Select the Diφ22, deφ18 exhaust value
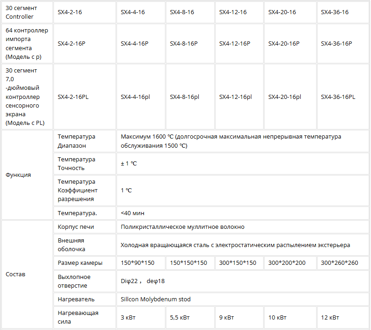The height and width of the screenshot is (330, 371). click(x=143, y=281)
